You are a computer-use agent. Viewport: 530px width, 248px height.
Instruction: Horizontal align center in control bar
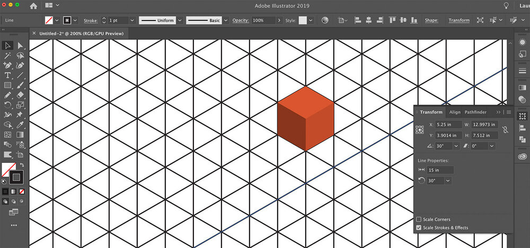(369, 20)
